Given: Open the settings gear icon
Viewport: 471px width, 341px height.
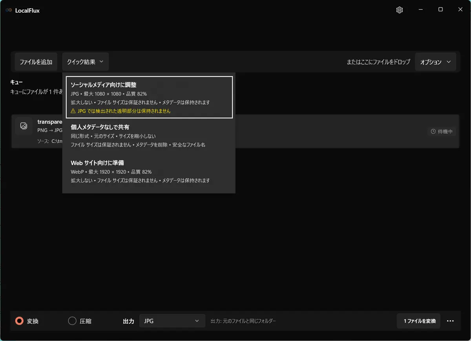Looking at the screenshot, I should tap(400, 10).
